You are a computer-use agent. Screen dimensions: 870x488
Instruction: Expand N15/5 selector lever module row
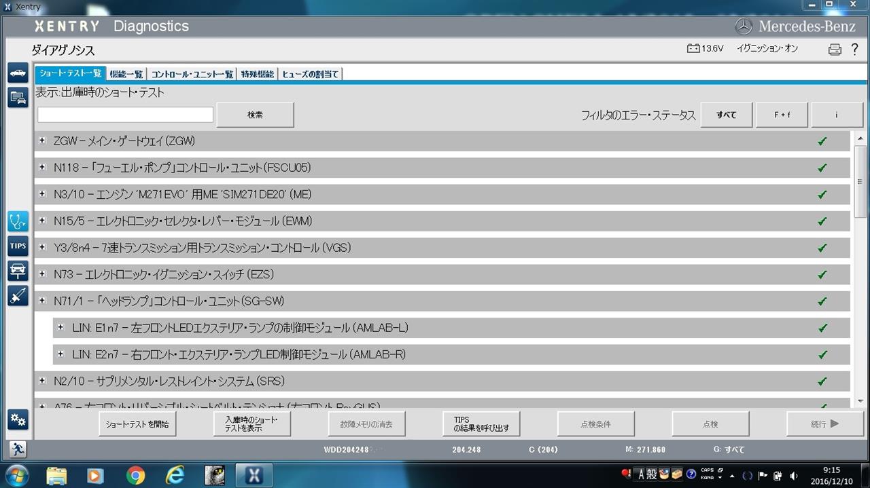point(42,221)
